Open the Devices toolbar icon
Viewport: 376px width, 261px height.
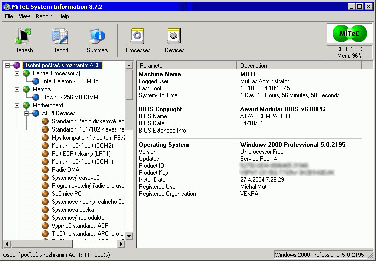[x=174, y=36]
